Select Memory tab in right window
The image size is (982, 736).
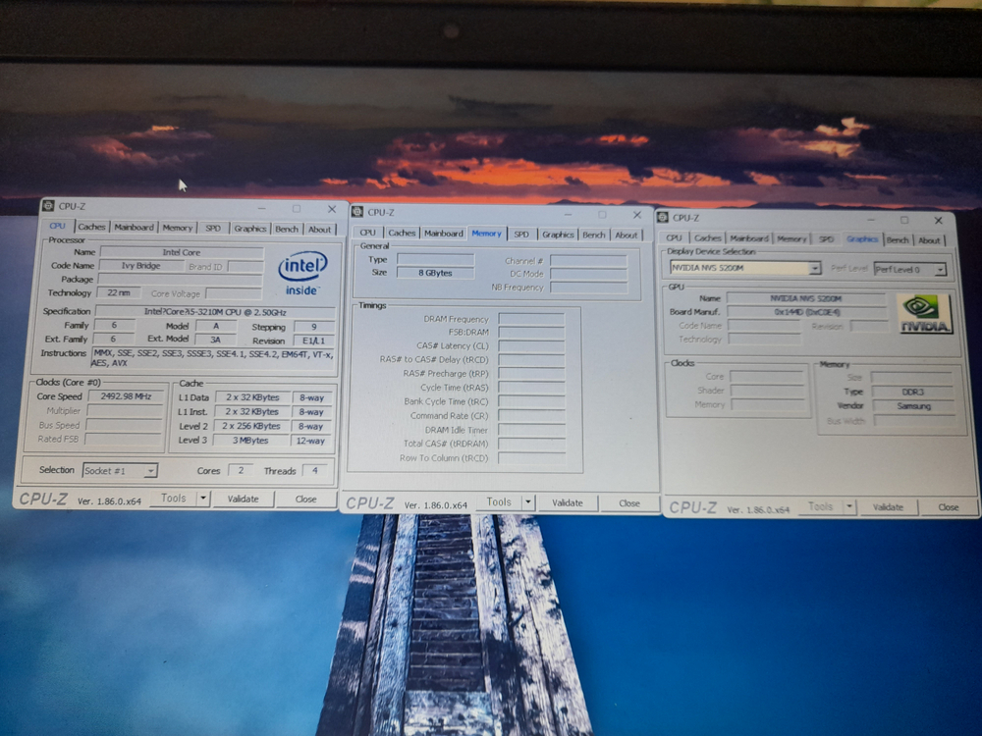pos(791,239)
